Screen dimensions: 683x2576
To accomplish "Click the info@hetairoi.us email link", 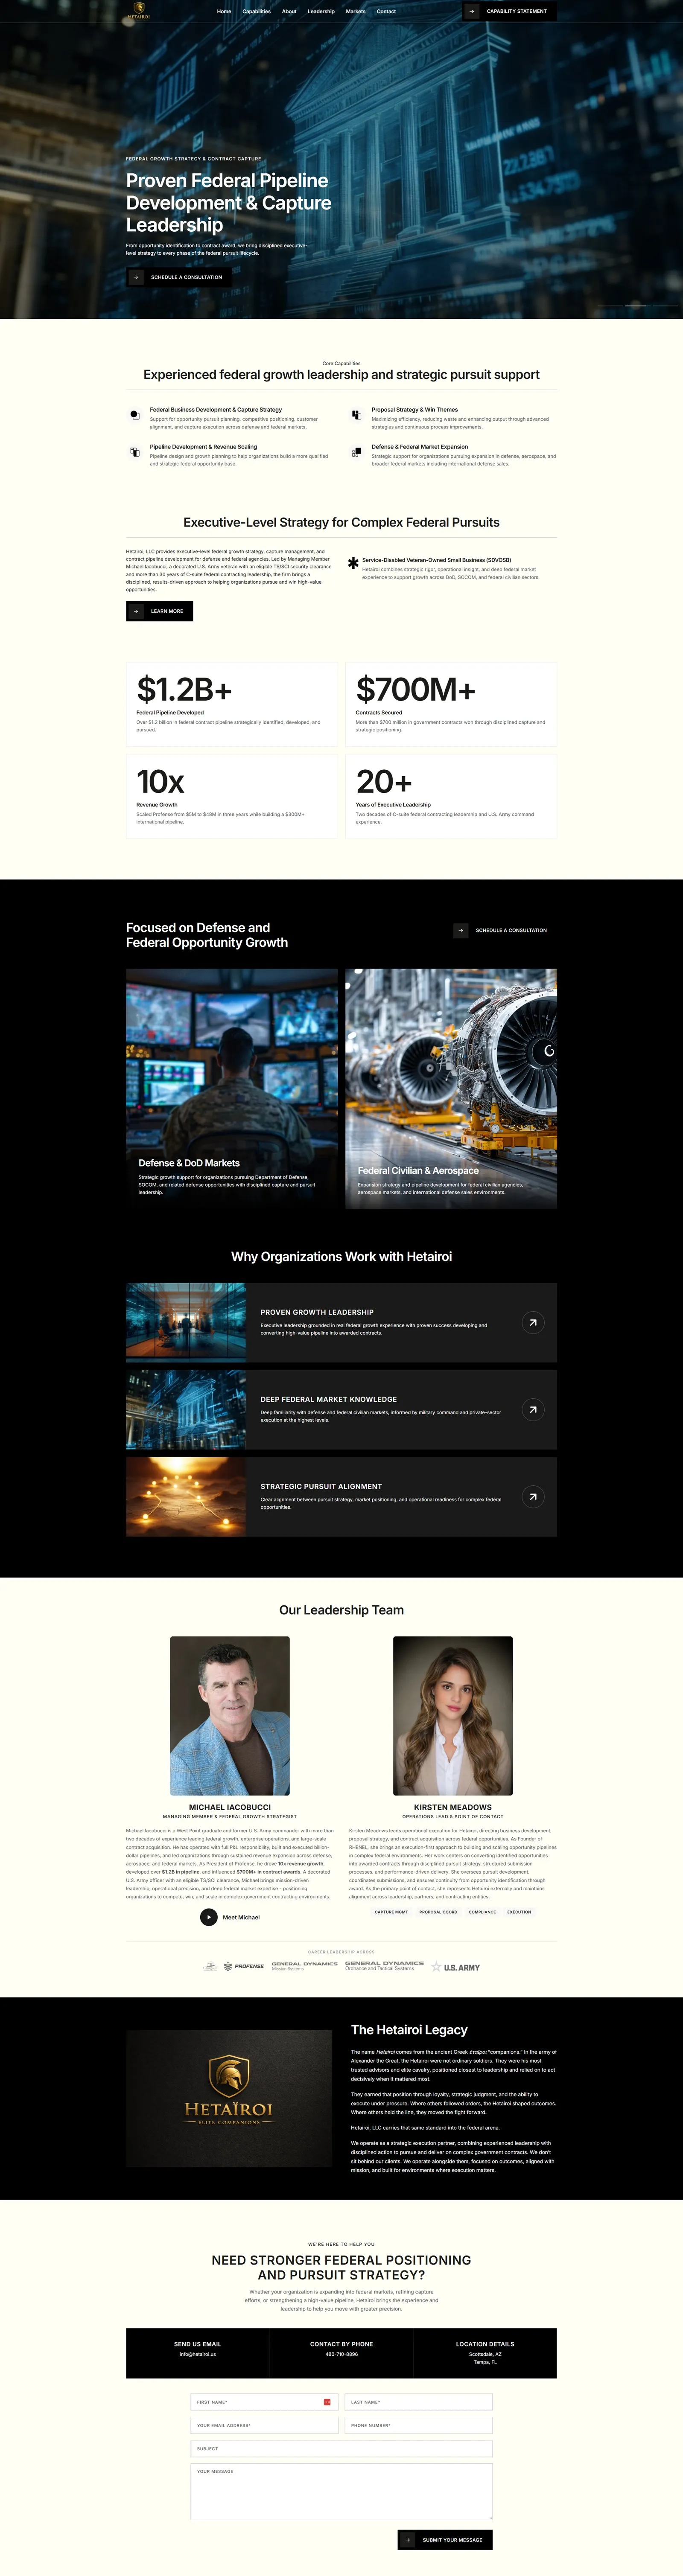I will click(x=198, y=2354).
